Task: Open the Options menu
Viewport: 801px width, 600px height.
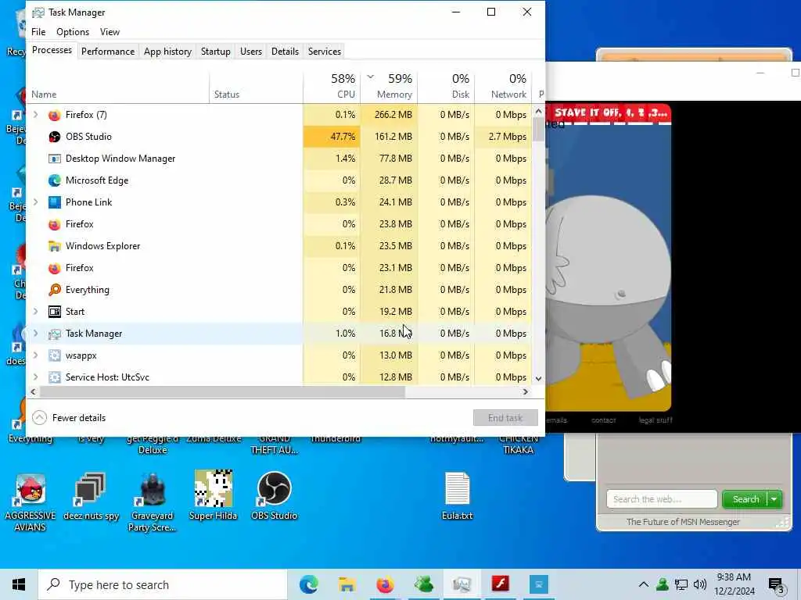Action: point(73,31)
